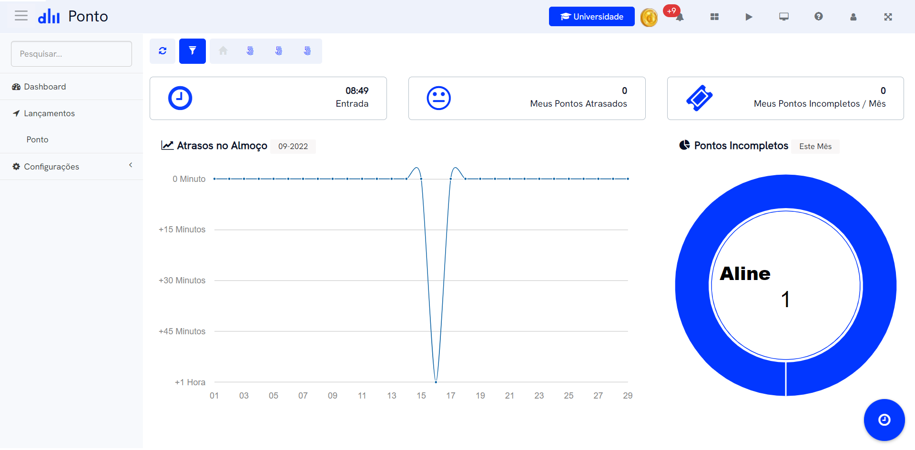Image resolution: width=915 pixels, height=450 pixels.
Task: Click the gold coin icon
Action: [649, 18]
